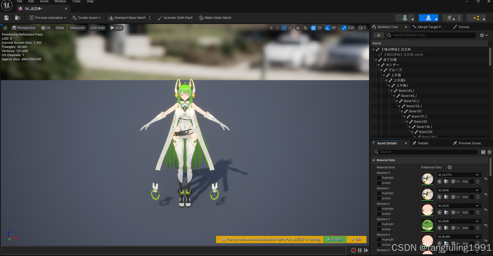Add a new bone with the plus button
The width and height of the screenshot is (493, 256).
(x=379, y=35)
